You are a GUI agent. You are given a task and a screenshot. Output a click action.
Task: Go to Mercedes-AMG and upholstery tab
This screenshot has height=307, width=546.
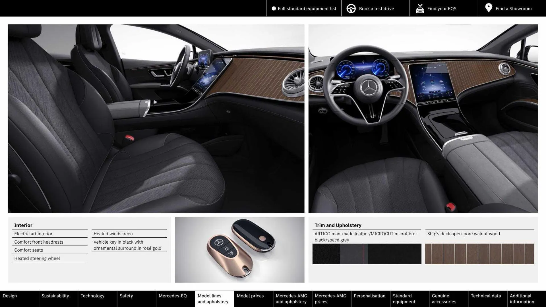click(x=291, y=299)
